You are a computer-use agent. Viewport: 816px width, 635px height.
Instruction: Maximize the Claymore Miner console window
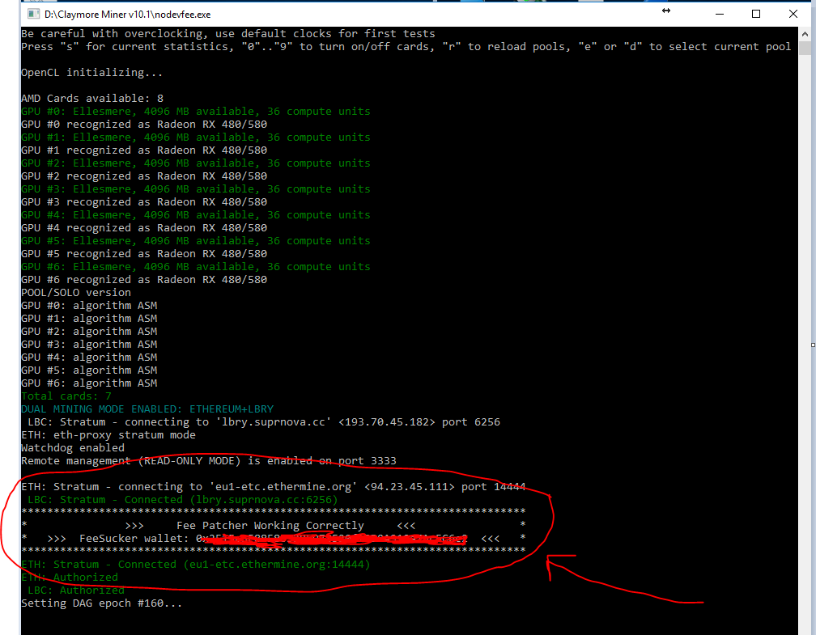(756, 14)
